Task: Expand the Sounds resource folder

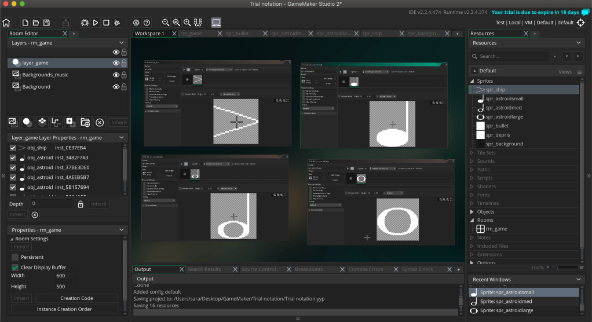Action: point(472,161)
